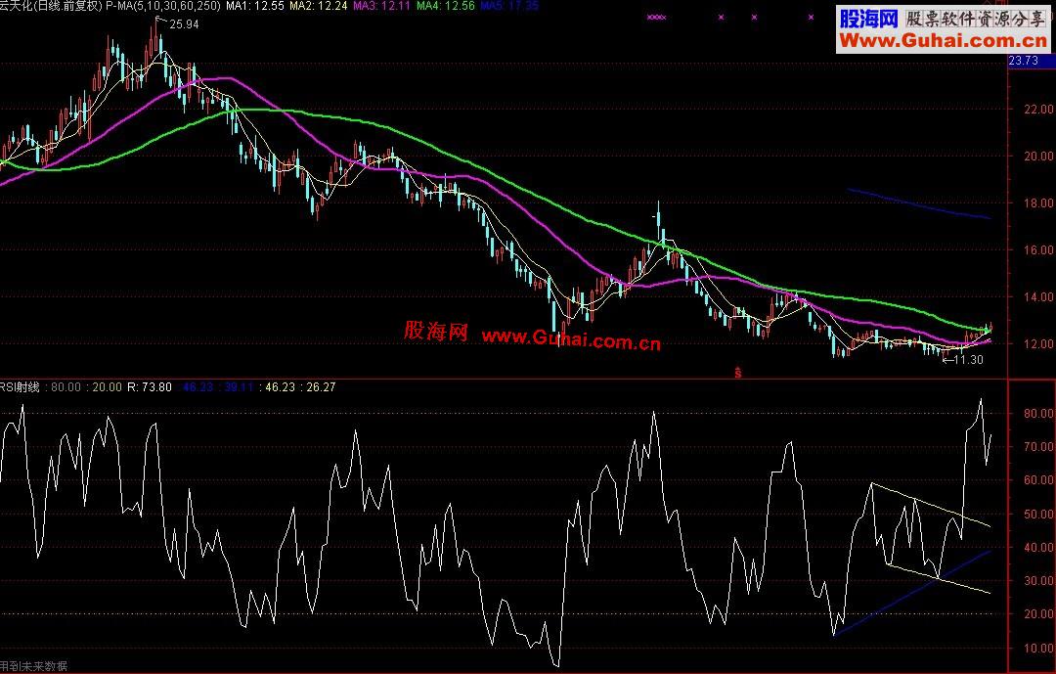
Task: Select the upper white channel line in RSI panel
Action: 931,504
